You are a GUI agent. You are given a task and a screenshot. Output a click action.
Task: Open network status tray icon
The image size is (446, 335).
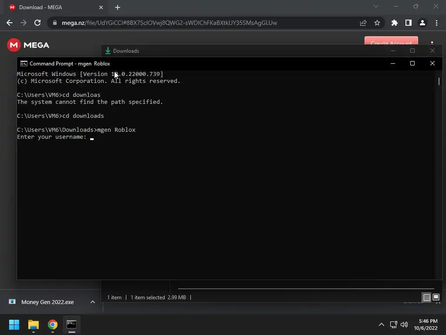394,325
